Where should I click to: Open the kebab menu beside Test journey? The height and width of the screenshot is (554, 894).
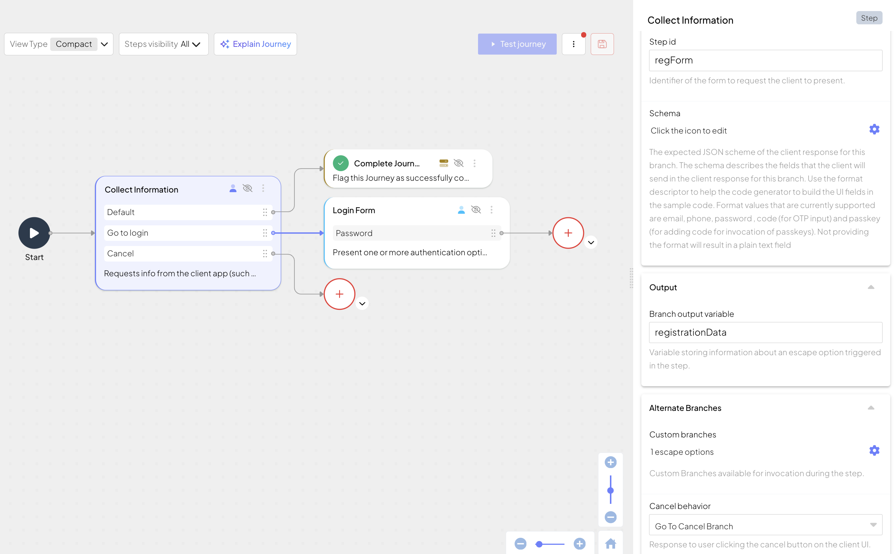pos(573,44)
